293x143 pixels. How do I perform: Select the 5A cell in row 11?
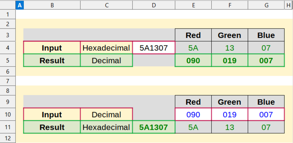pyautogui.click(x=193, y=127)
